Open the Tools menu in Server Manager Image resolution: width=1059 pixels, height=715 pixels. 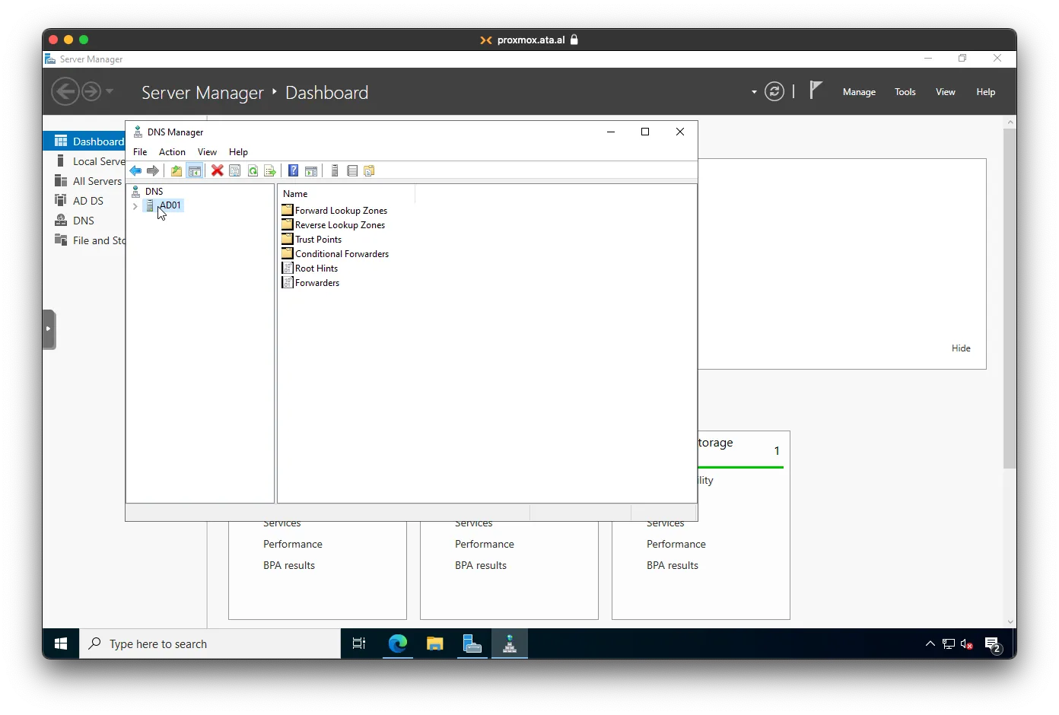tap(905, 92)
